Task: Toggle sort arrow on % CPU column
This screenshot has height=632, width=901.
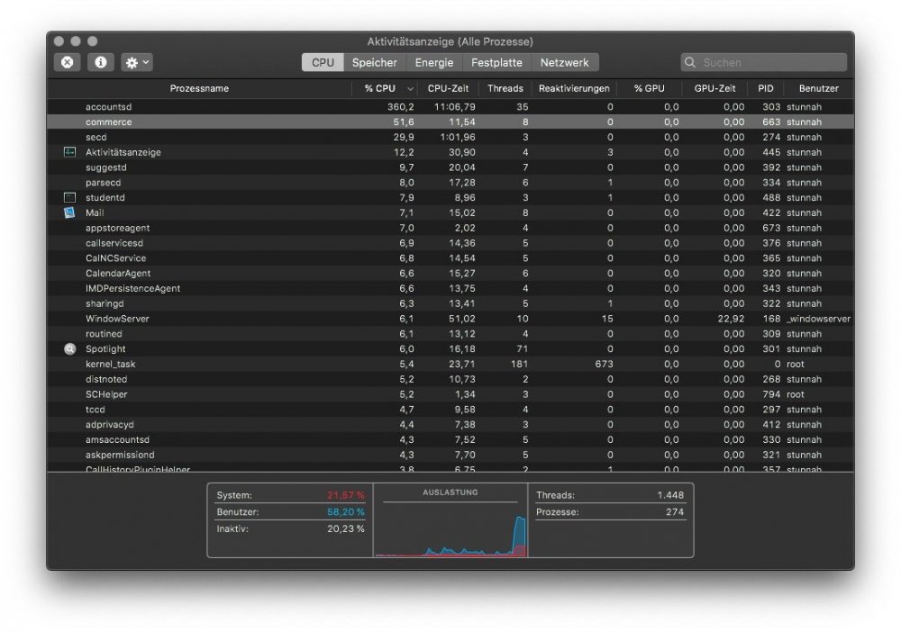Action: pos(410,89)
